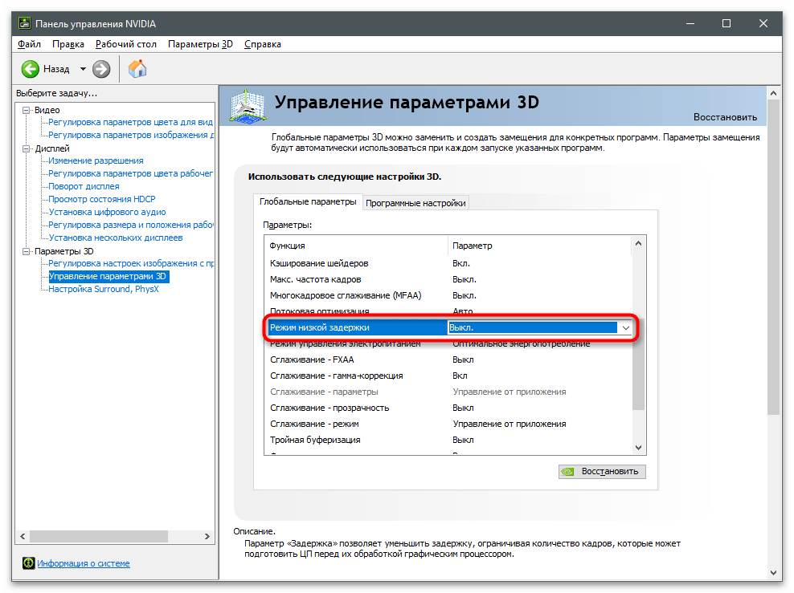794x593 pixels.
Task: Click Восстановить link in the header
Action: click(725, 116)
